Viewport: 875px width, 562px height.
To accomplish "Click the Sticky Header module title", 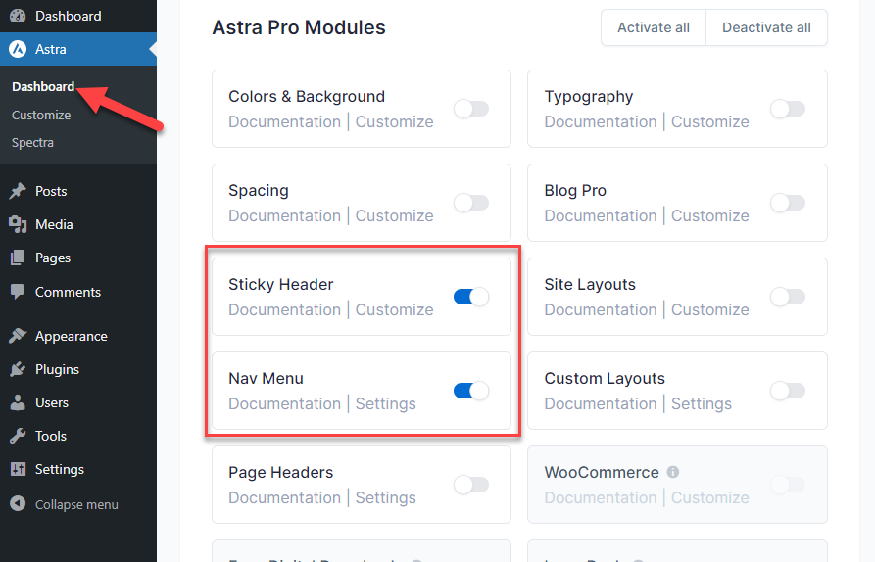I will pos(280,284).
